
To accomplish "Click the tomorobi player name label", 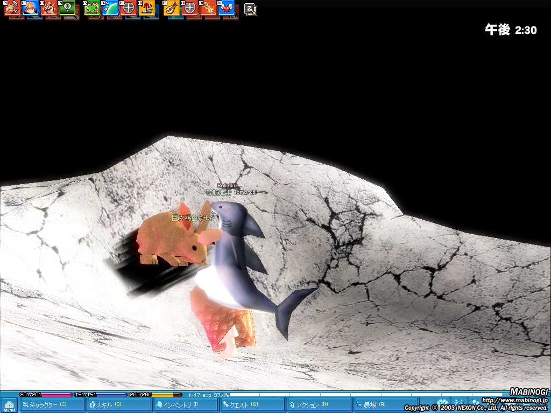I will pyautogui.click(x=245, y=192).
